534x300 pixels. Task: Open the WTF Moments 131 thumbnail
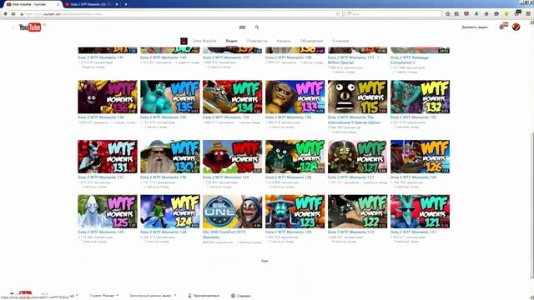pos(108,157)
